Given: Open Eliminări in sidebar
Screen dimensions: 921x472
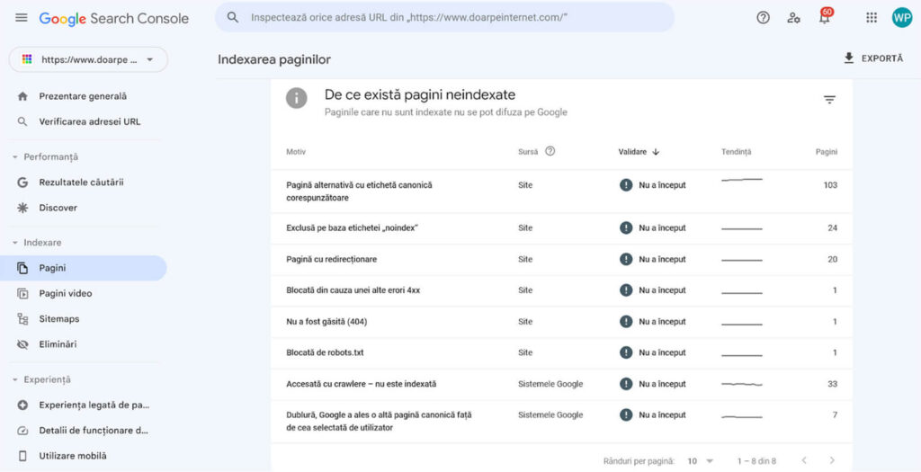Looking at the screenshot, I should tap(58, 344).
